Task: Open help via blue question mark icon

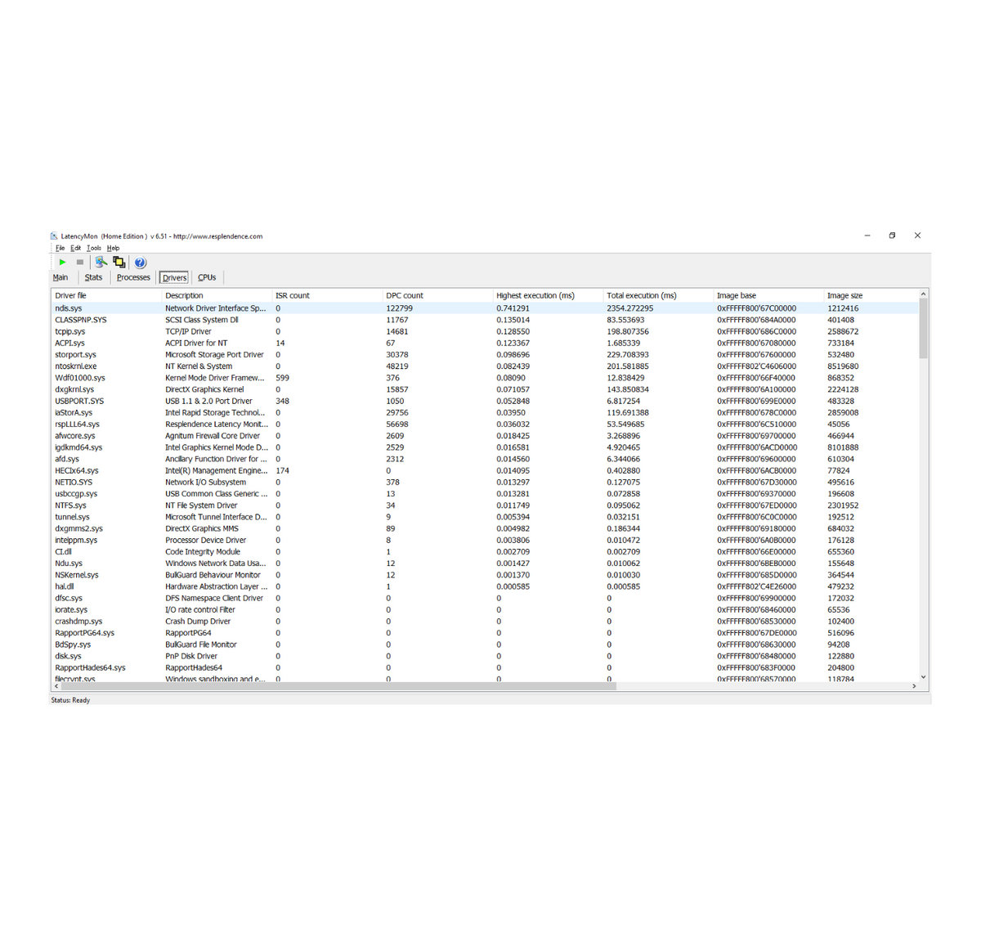Action: tap(140, 263)
